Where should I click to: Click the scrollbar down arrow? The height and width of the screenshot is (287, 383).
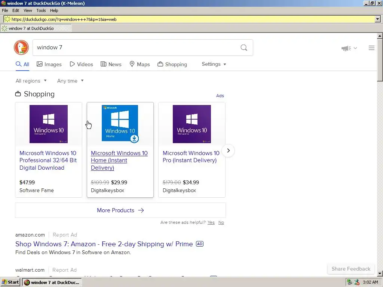click(x=380, y=274)
